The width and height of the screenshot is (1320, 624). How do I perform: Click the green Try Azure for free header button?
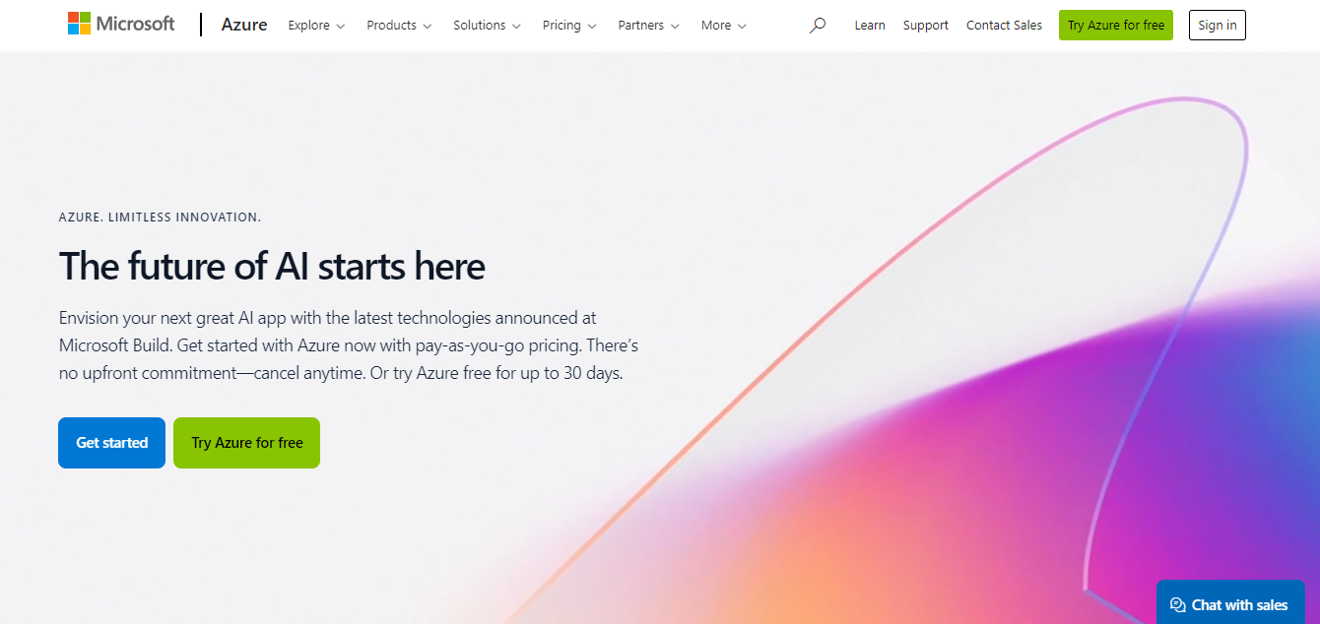coord(1116,26)
